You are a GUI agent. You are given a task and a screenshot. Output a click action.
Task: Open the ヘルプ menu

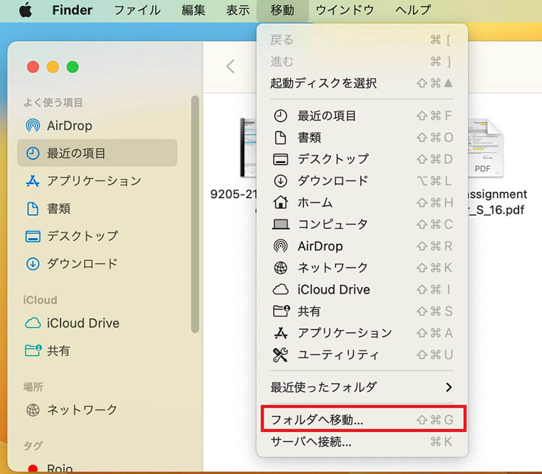[413, 10]
